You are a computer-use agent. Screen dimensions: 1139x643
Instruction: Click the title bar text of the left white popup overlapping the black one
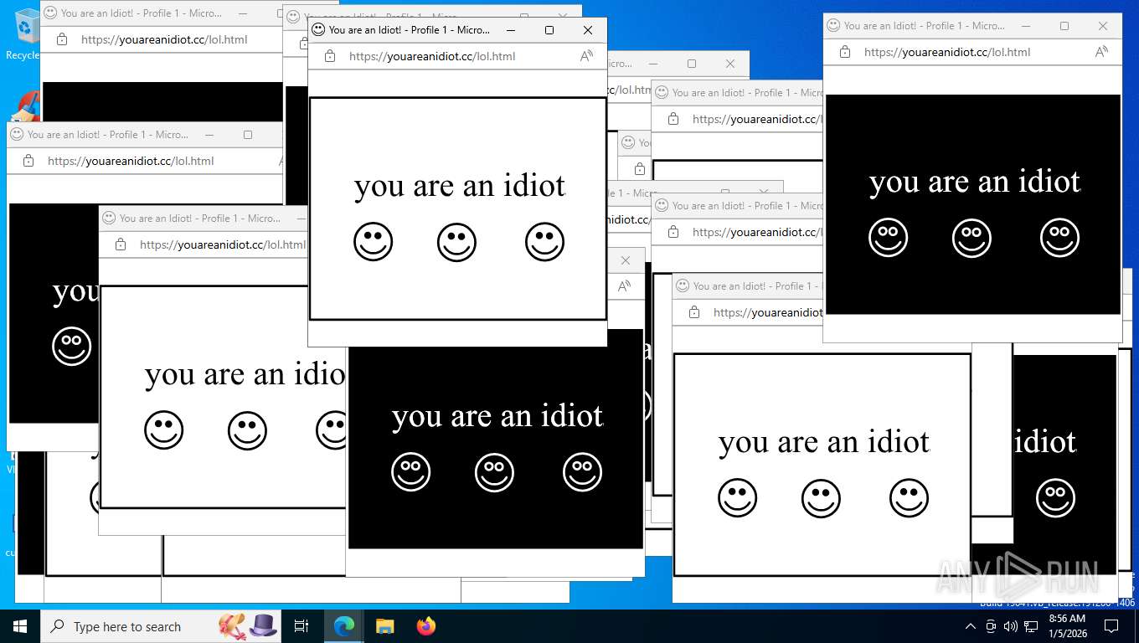tap(199, 218)
